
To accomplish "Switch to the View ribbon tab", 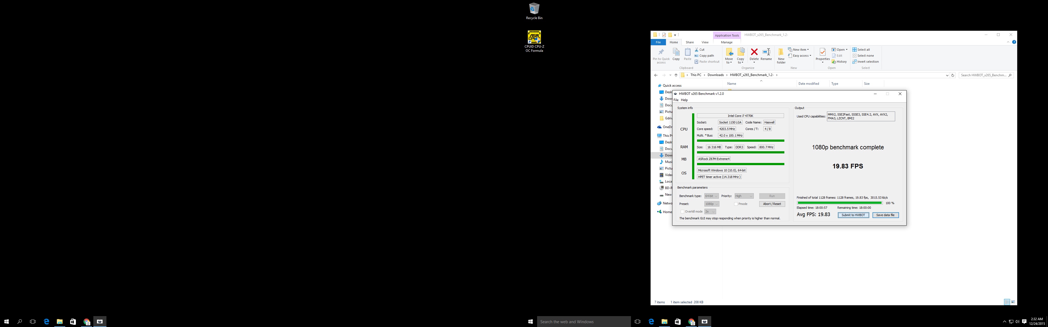I will [705, 42].
